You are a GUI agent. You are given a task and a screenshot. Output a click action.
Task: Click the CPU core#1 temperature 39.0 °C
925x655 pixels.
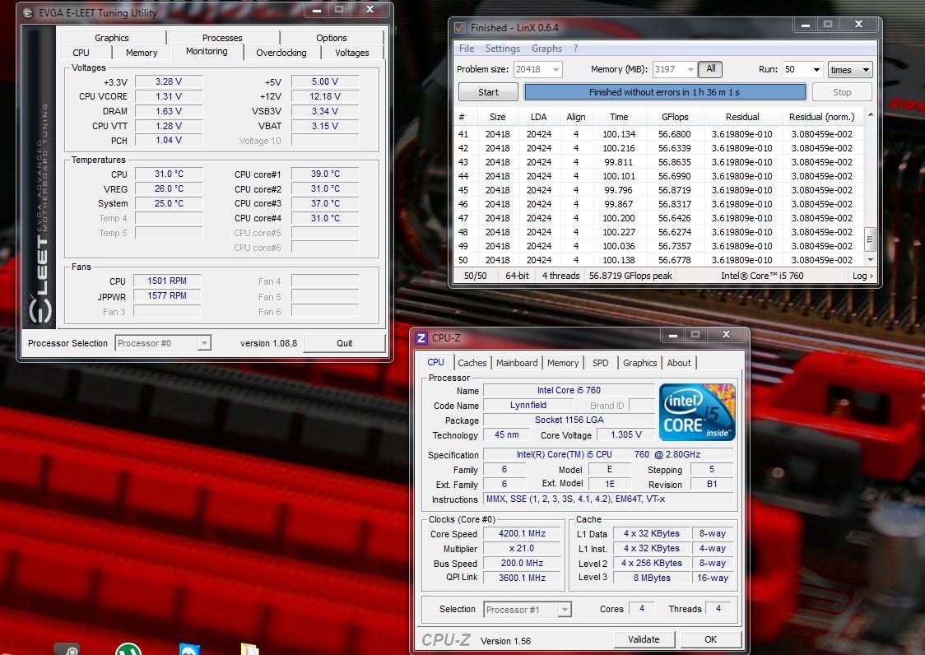pos(325,174)
